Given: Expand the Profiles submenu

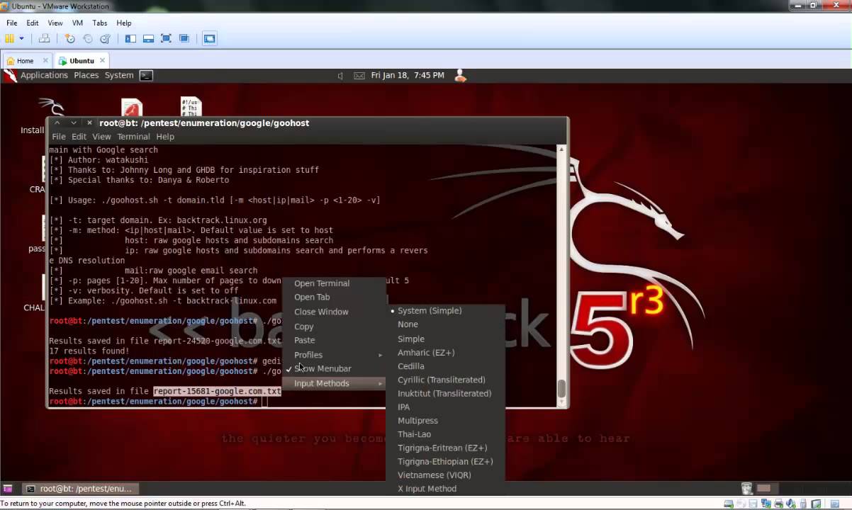Looking at the screenshot, I should tap(334, 355).
